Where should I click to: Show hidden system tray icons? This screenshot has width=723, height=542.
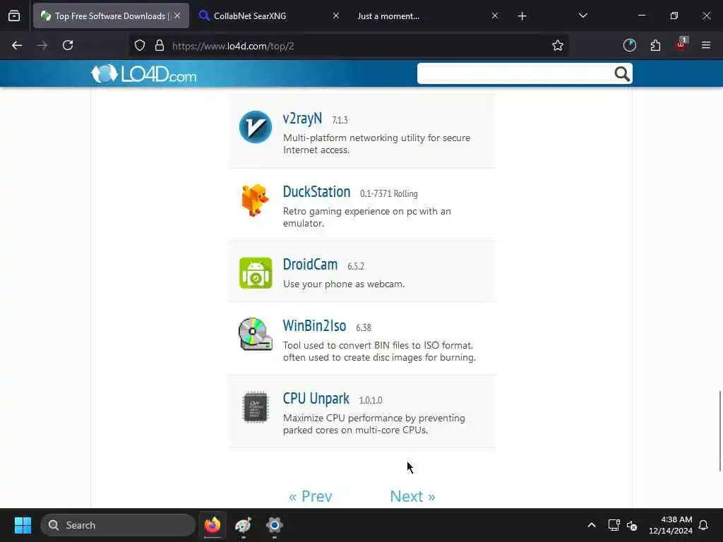click(592, 525)
